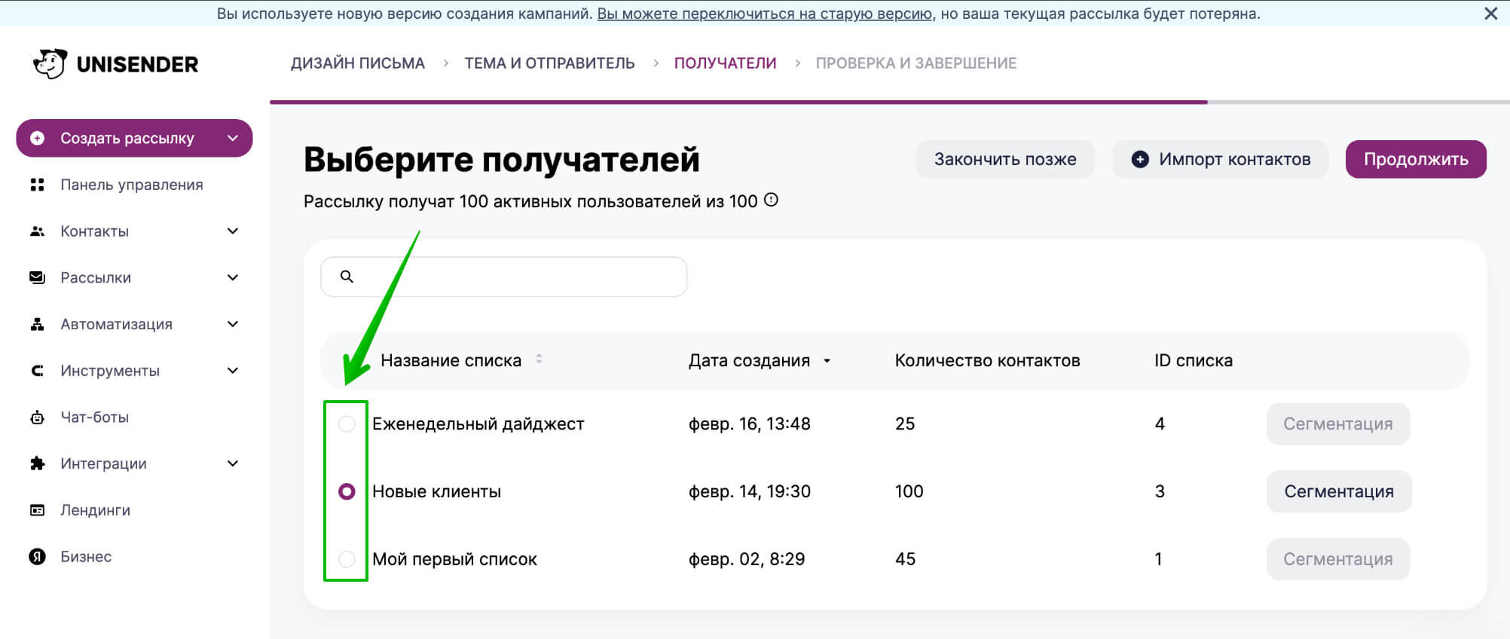Close the top notification banner
Viewport: 1510px width, 639px height.
[1490, 14]
